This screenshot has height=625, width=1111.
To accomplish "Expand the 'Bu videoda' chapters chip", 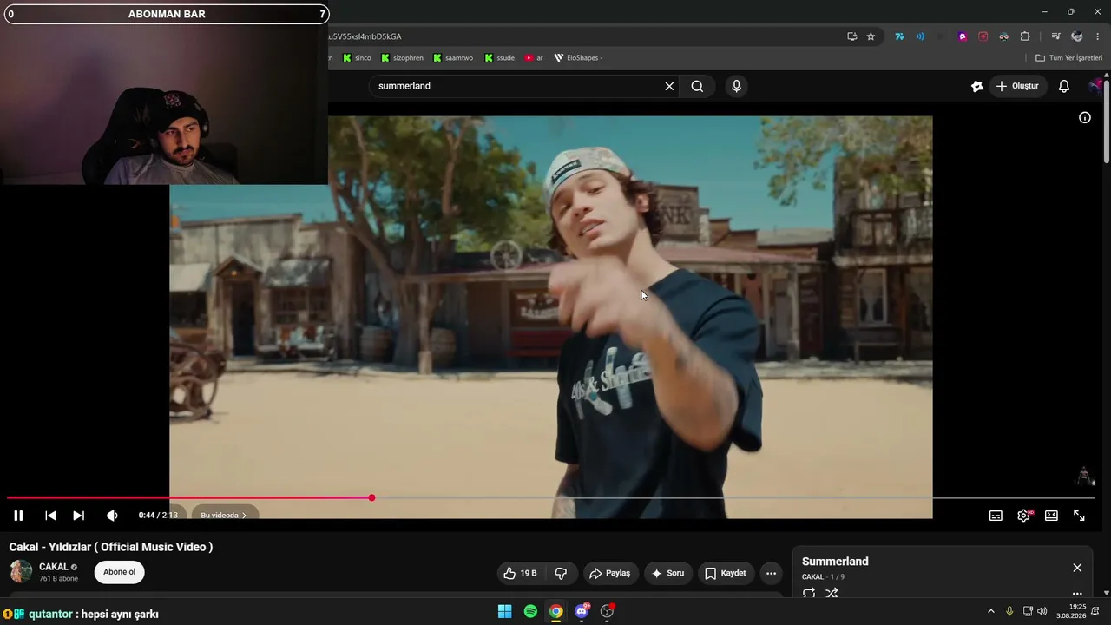I will coord(224,516).
